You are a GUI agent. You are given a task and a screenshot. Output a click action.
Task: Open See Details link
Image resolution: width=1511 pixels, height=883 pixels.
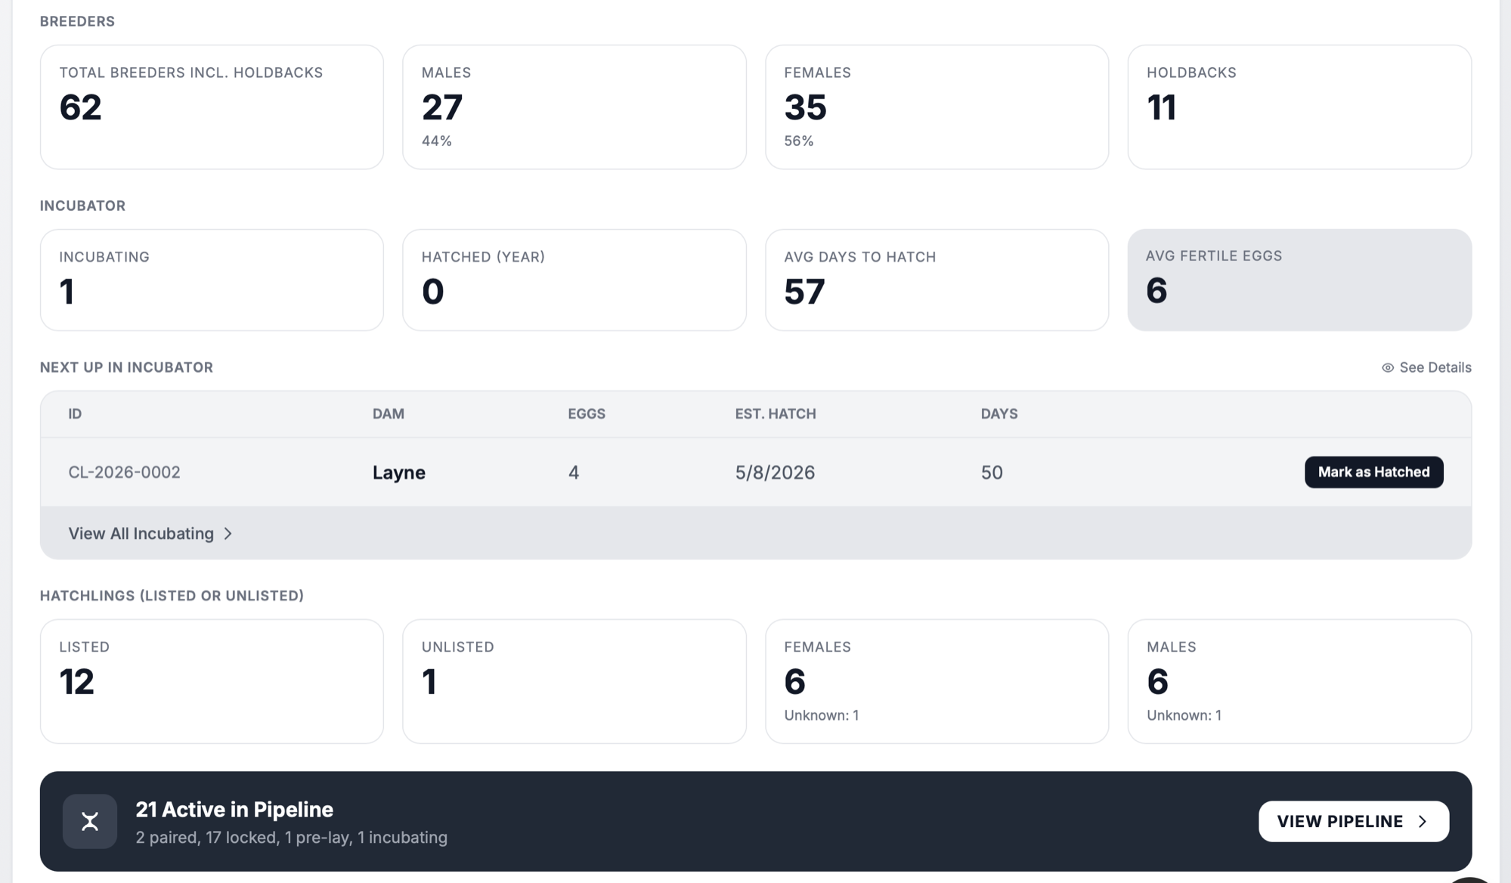point(1434,367)
